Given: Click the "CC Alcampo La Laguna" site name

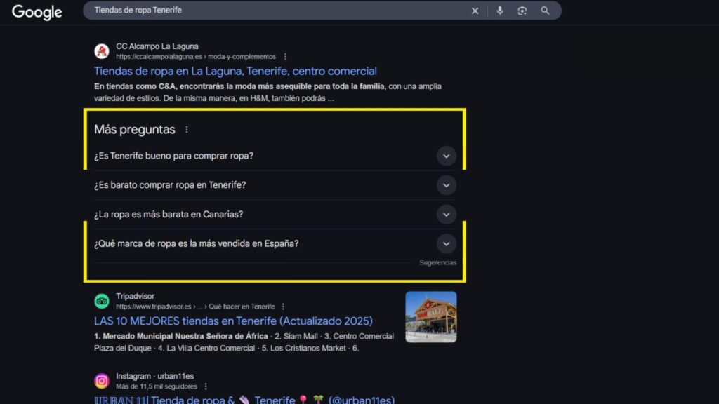Looking at the screenshot, I should coord(157,46).
